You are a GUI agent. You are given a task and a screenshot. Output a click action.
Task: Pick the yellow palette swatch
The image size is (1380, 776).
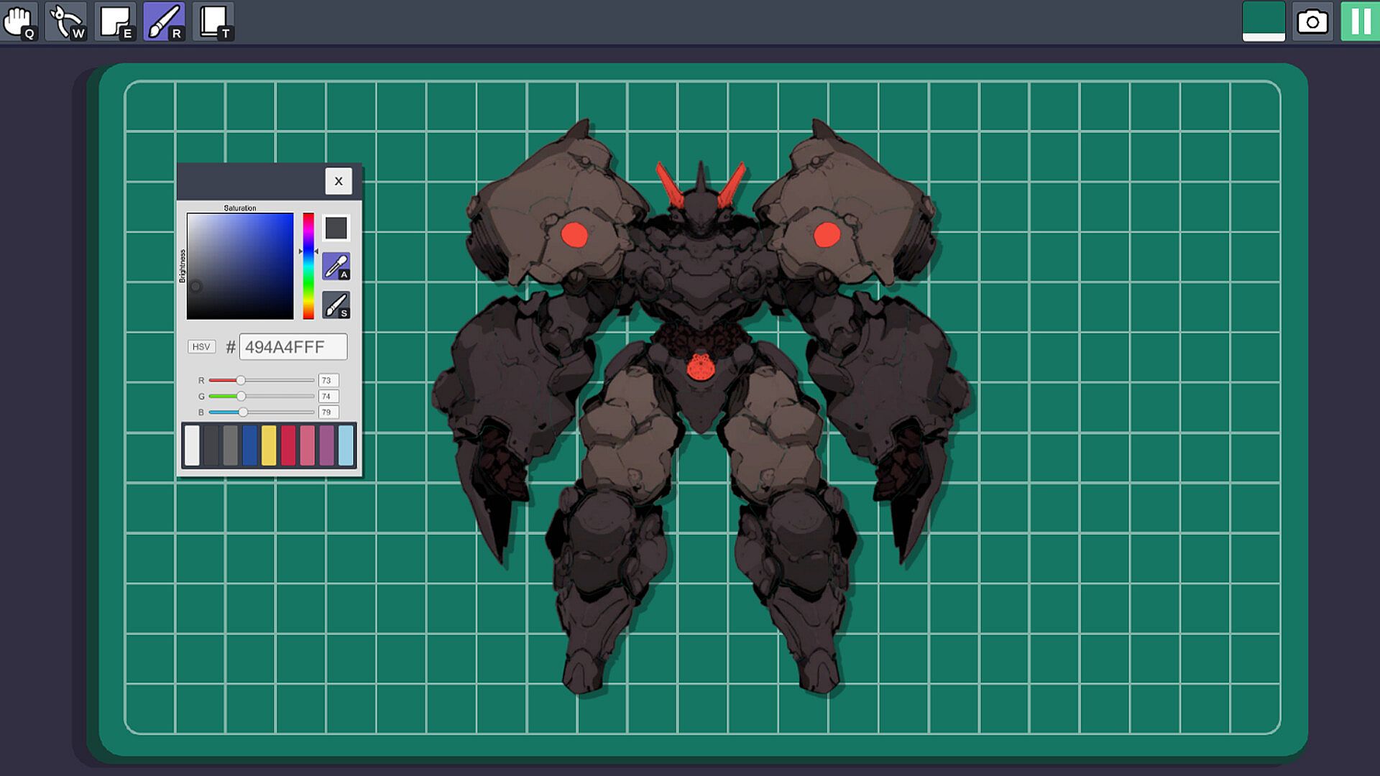(x=269, y=445)
